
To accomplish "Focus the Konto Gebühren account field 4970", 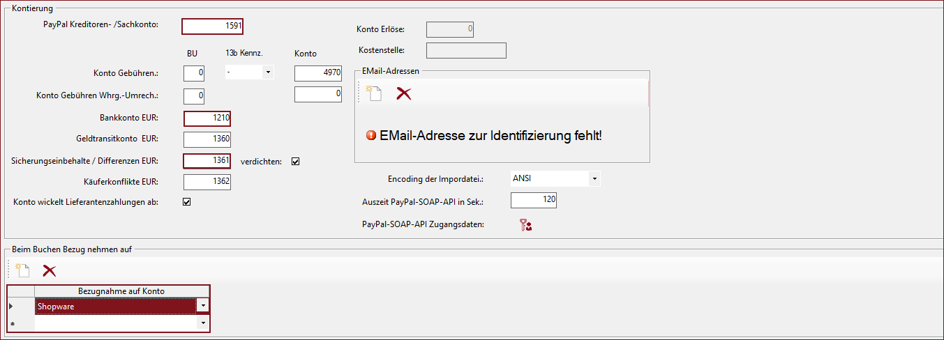I will pyautogui.click(x=317, y=73).
